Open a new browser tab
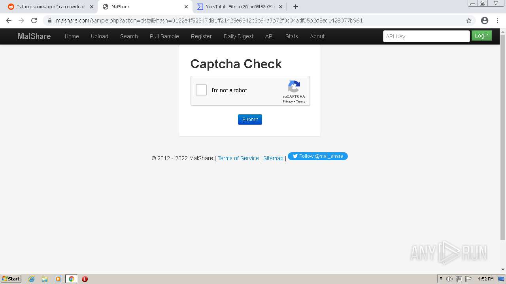This screenshot has height=284, width=506. click(296, 7)
